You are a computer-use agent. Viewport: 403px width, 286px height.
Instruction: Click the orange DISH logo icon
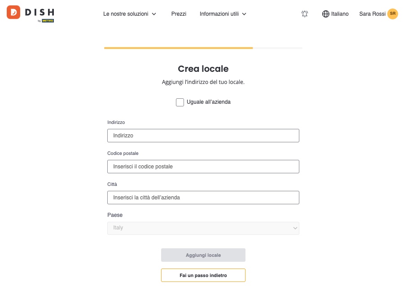pos(13,12)
